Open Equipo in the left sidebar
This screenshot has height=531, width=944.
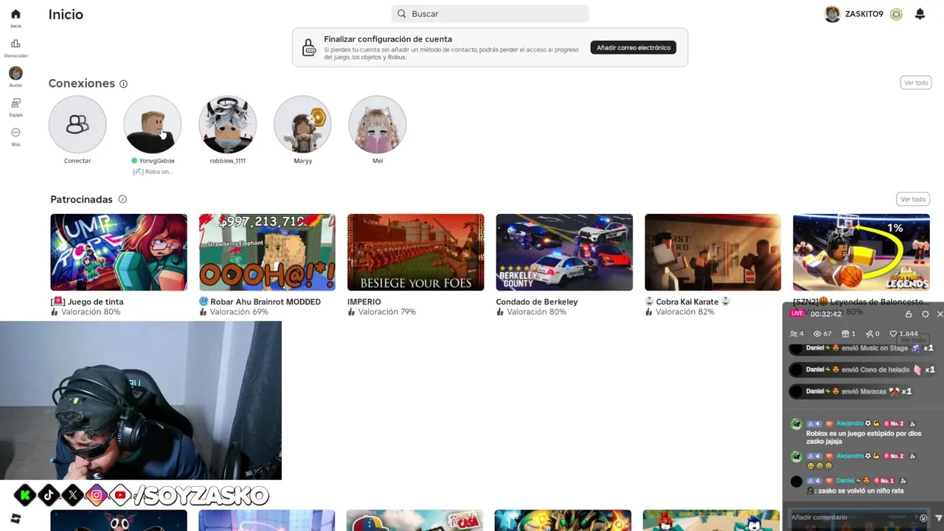pyautogui.click(x=15, y=106)
